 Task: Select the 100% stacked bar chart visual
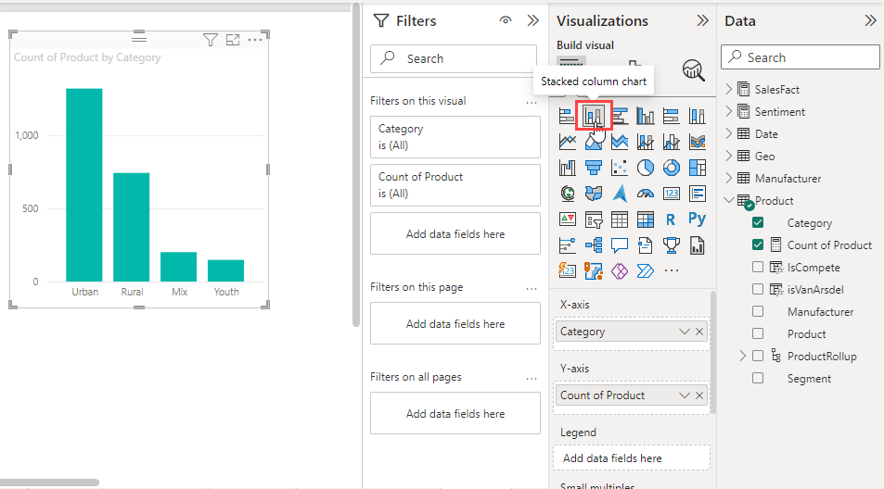click(671, 116)
